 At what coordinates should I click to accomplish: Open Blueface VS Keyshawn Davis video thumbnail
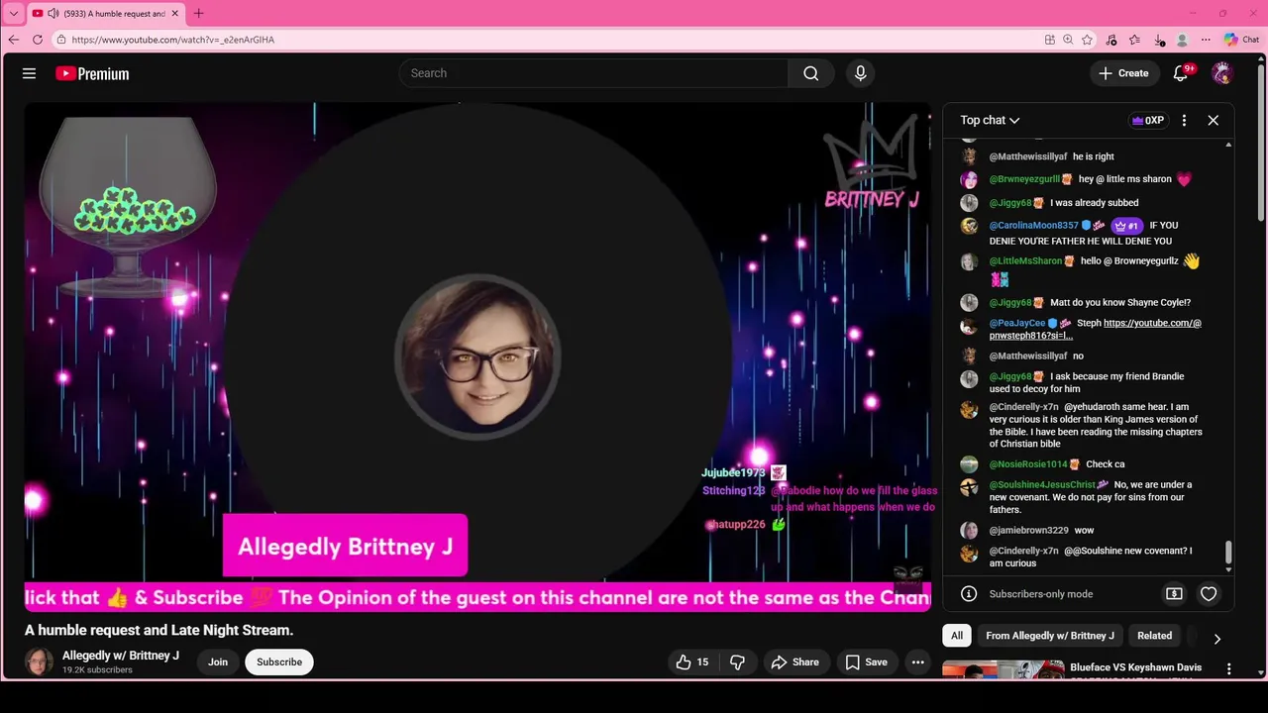coord(1003,670)
